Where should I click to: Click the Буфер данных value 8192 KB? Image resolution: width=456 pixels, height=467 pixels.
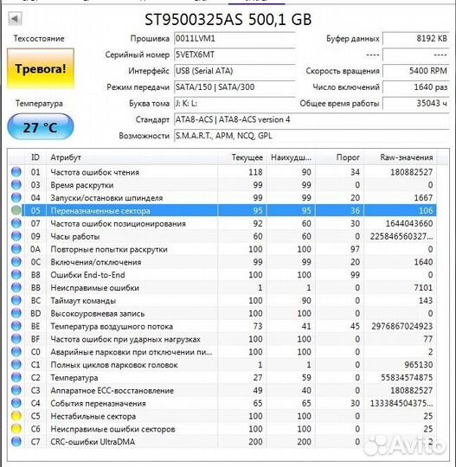pyautogui.click(x=416, y=39)
